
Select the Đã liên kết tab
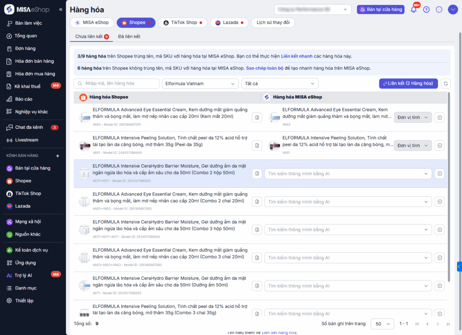(129, 36)
